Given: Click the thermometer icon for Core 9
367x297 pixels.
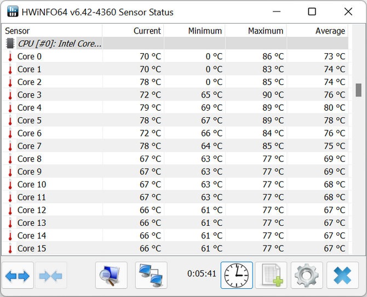Looking at the screenshot, I should (x=10, y=172).
